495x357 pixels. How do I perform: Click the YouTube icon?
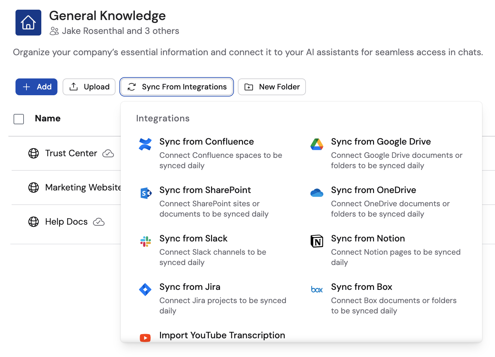coord(145,338)
